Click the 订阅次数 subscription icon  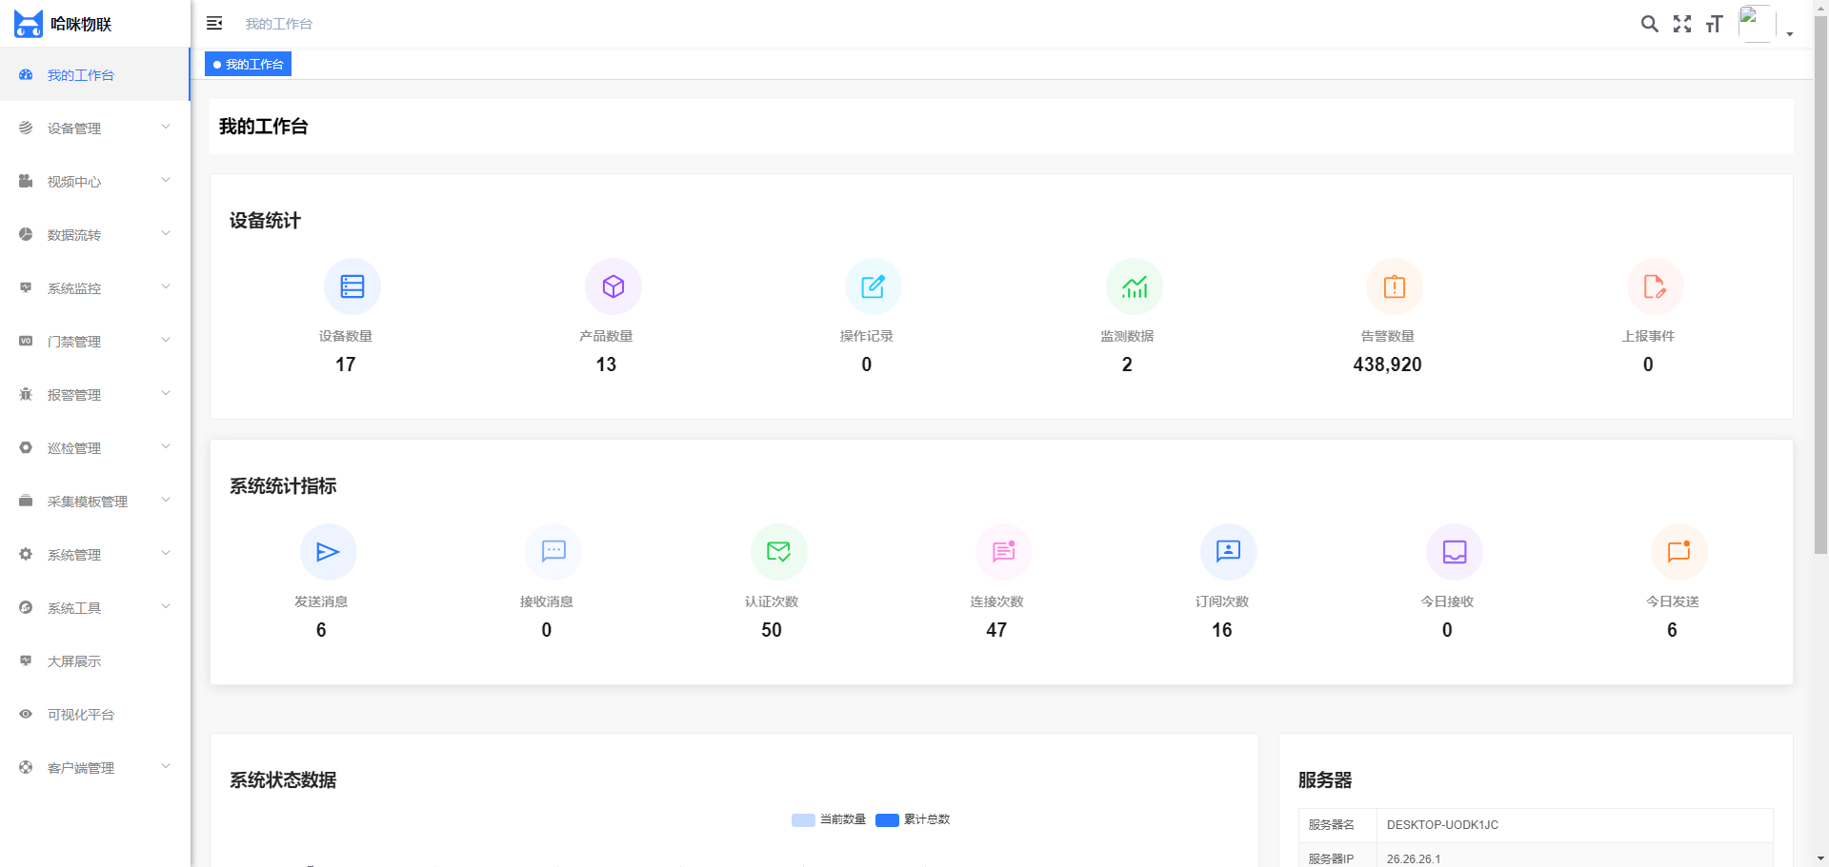pyautogui.click(x=1228, y=552)
